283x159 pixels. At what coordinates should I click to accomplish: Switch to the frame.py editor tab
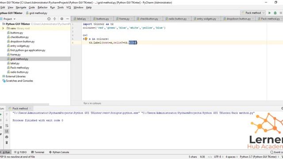point(124,19)
